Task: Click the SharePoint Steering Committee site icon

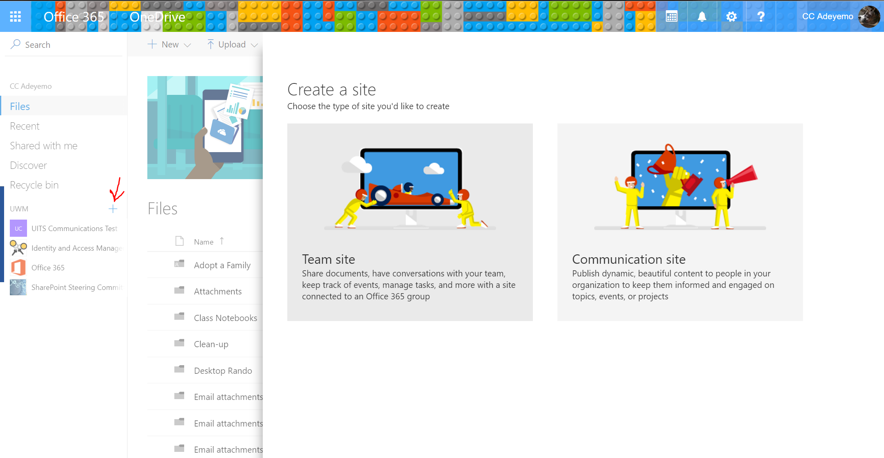Action: pos(18,287)
